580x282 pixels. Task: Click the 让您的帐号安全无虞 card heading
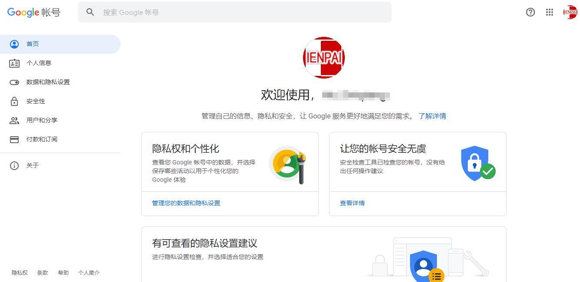383,148
